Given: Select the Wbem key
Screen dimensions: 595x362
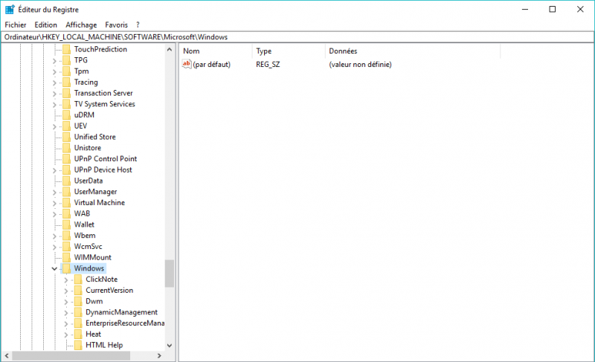Looking at the screenshot, I should [85, 236].
